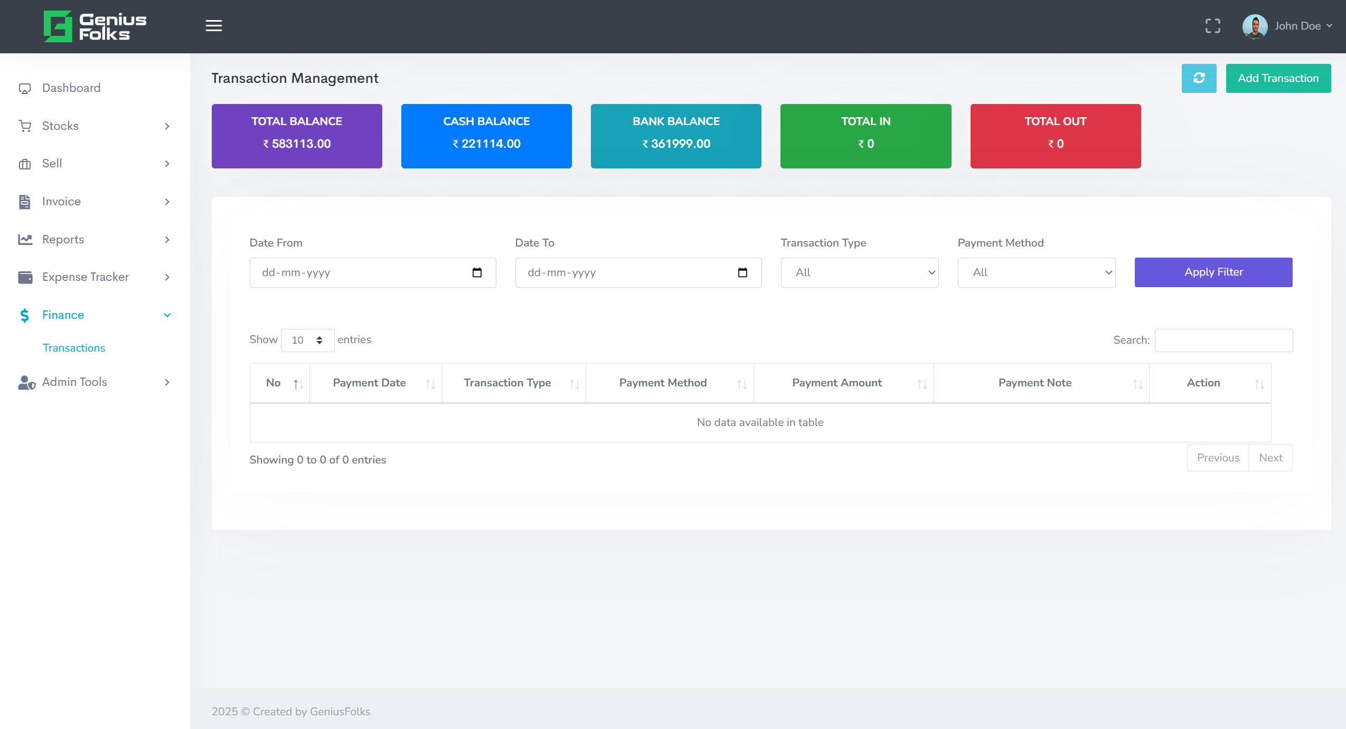Open Date From calendar picker icon
This screenshot has height=729, width=1346.
click(477, 272)
